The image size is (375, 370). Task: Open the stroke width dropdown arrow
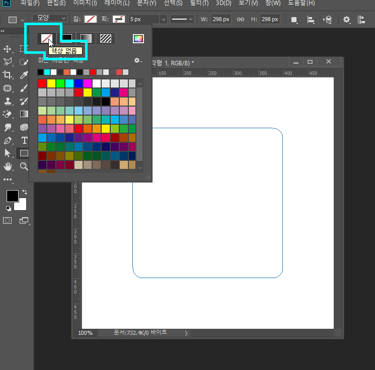click(x=164, y=19)
